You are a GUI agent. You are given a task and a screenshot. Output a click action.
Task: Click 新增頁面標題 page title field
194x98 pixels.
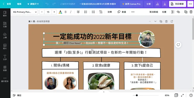(43, 21)
